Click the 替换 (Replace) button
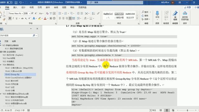The width and height of the screenshot is (199, 112). (x=145, y=16)
